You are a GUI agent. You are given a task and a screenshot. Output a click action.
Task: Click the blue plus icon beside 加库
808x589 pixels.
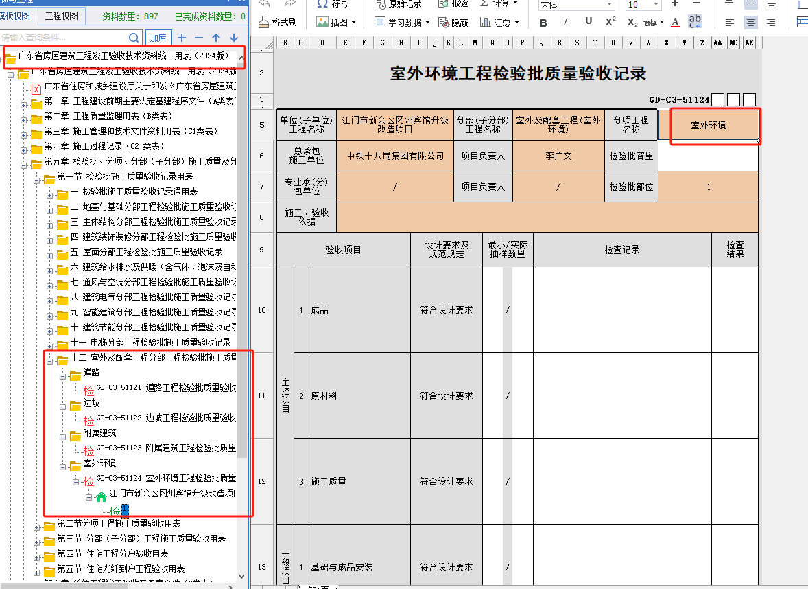(182, 38)
